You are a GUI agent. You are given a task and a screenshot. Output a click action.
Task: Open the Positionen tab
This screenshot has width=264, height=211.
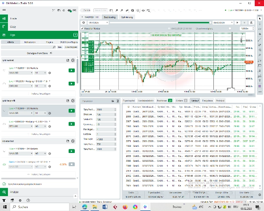[164, 101]
